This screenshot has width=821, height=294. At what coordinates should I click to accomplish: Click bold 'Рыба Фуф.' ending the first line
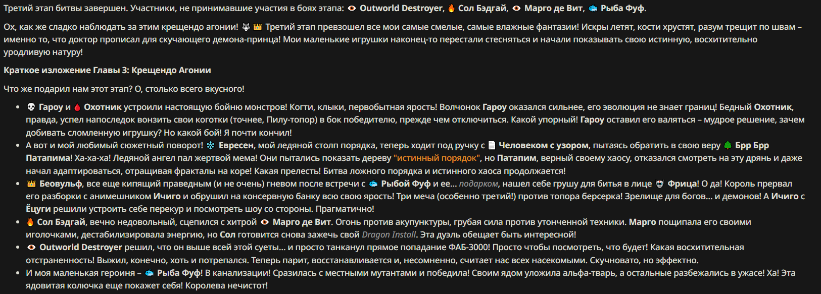(x=623, y=8)
